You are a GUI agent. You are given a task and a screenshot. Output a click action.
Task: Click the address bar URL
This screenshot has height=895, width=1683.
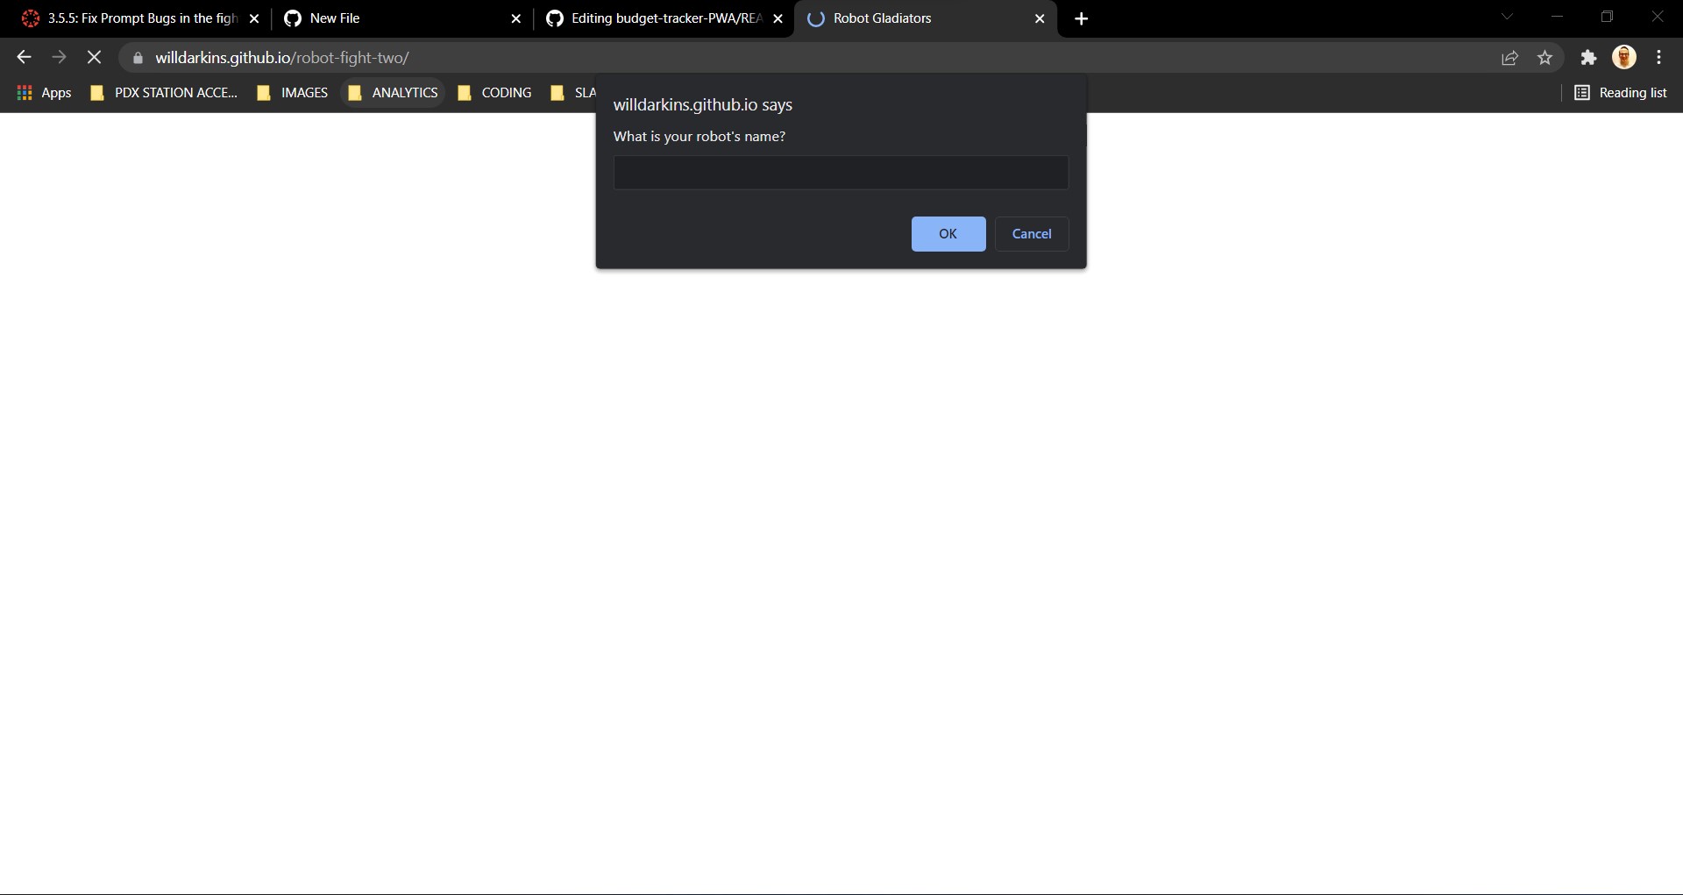(282, 58)
